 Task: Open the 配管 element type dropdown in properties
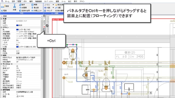point(42,16)
